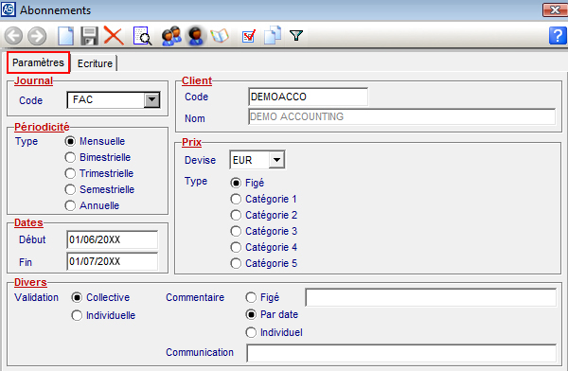Set Commentaire to Par date
Image resolution: width=568 pixels, height=371 pixels.
coord(272,314)
